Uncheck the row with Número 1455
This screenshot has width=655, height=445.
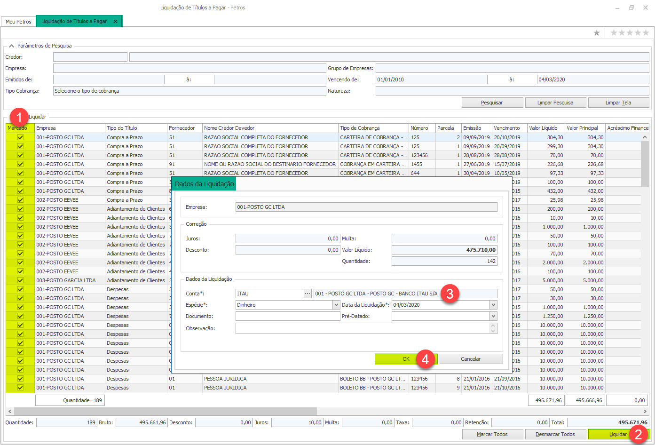point(20,164)
